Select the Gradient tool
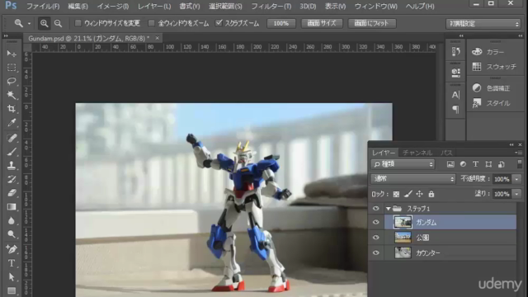 (x=12, y=207)
